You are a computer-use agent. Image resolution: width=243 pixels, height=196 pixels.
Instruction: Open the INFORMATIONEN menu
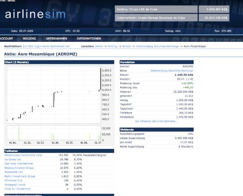click(89, 39)
